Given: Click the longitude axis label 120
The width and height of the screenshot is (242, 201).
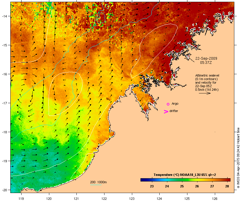Looking at the screenshot, I should pyautogui.click(x=49, y=199).
